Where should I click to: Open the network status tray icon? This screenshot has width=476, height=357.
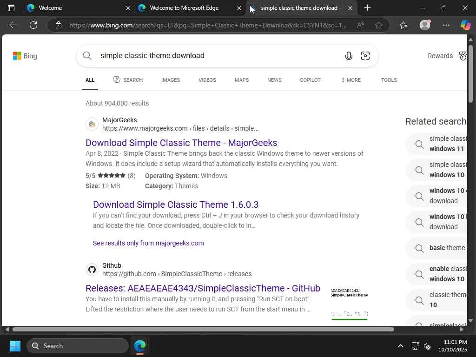[x=415, y=346]
